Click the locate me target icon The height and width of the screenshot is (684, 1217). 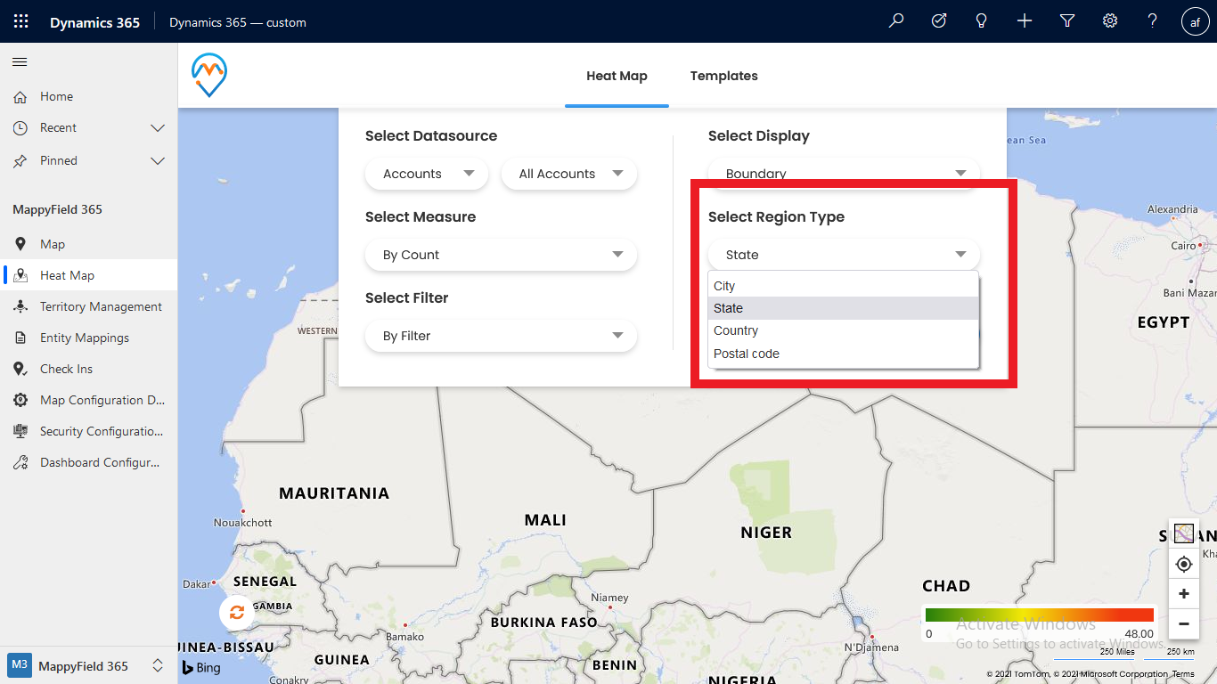1184,564
